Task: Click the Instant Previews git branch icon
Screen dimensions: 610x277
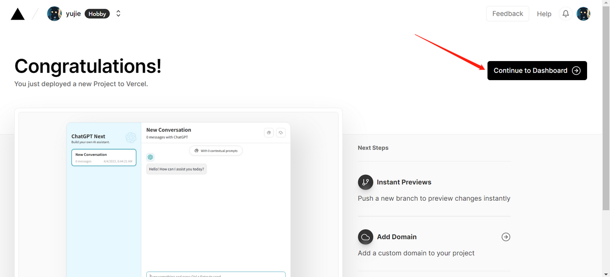Action: click(x=366, y=182)
